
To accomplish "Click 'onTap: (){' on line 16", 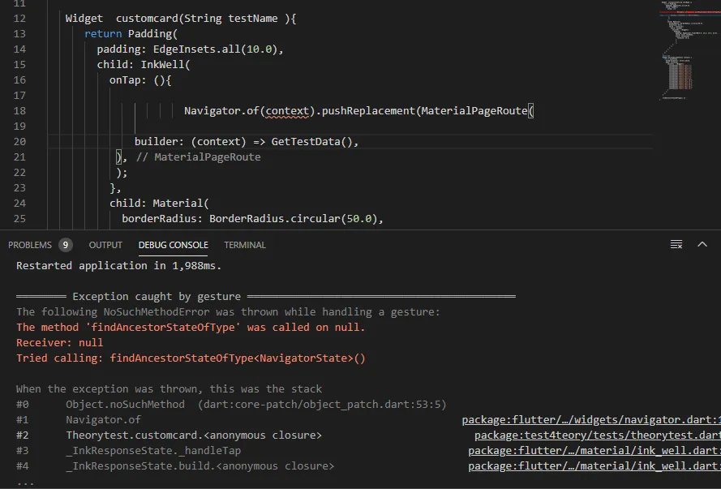I will point(140,80).
